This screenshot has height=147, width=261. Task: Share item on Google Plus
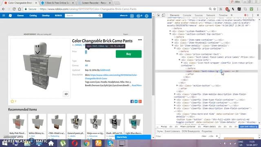click(x=140, y=101)
